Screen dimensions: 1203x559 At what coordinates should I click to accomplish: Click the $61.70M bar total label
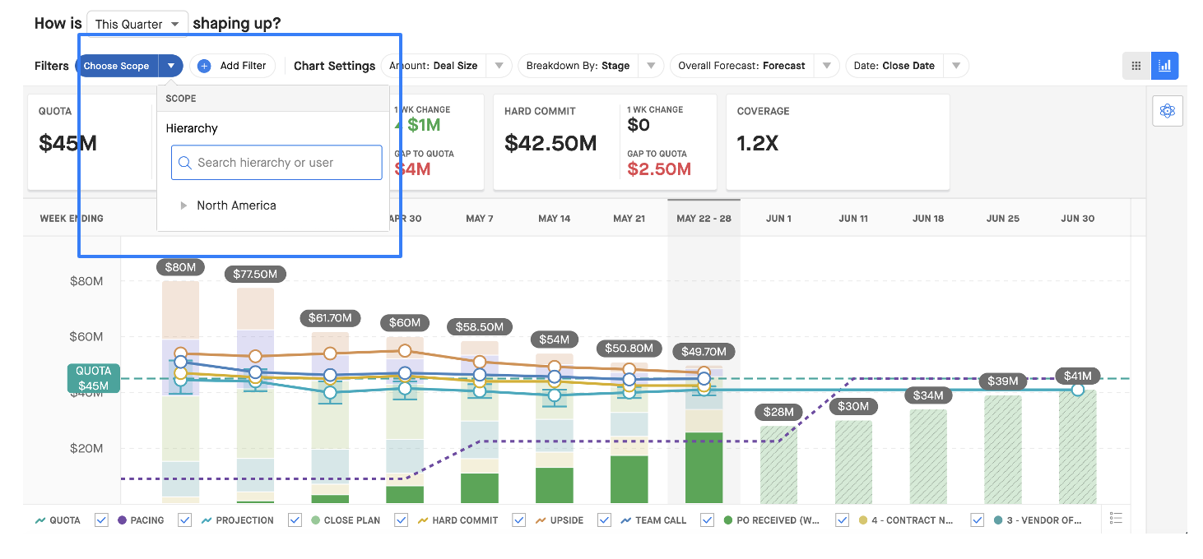tap(330, 317)
